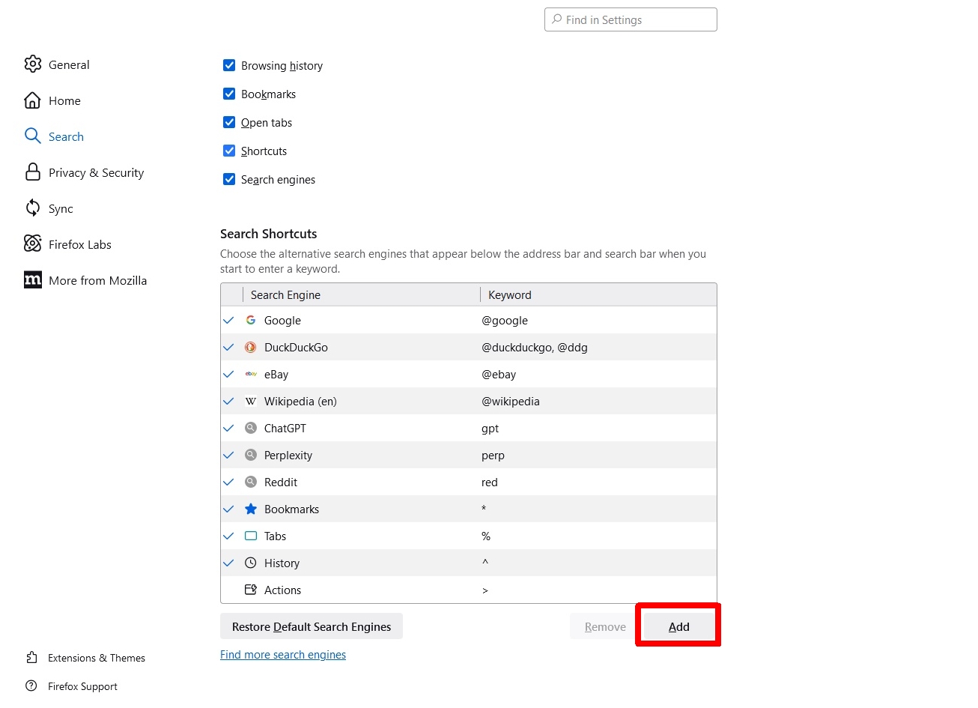Open Firefox Labs icon in sidebar

coord(33,244)
